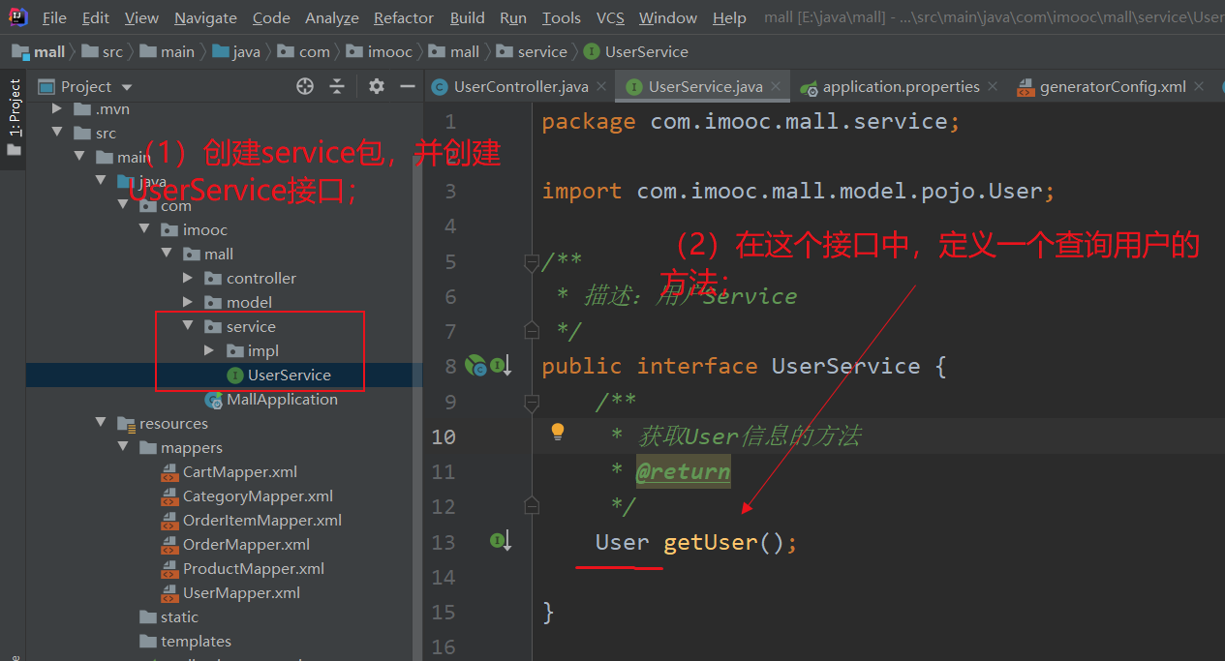Viewport: 1225px width, 661px height.
Task: Open the Refactor menu
Action: coord(404,17)
